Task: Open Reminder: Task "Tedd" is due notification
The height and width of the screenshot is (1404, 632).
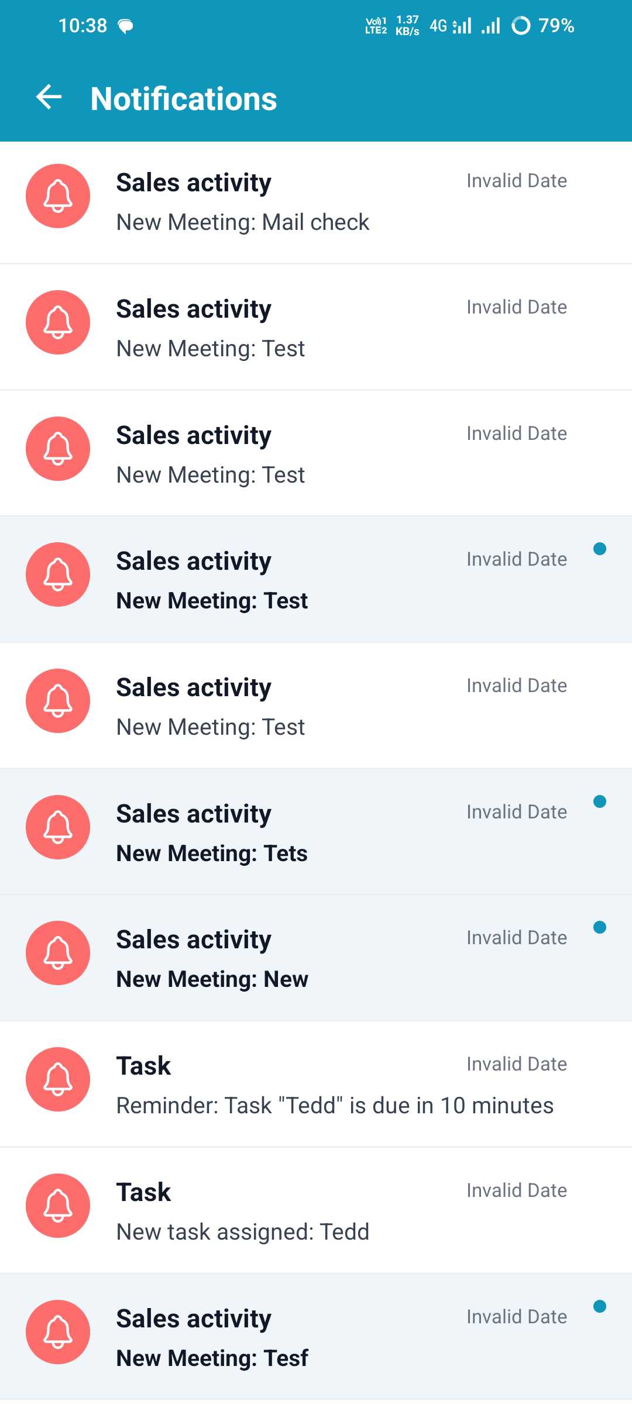Action: (x=335, y=1106)
